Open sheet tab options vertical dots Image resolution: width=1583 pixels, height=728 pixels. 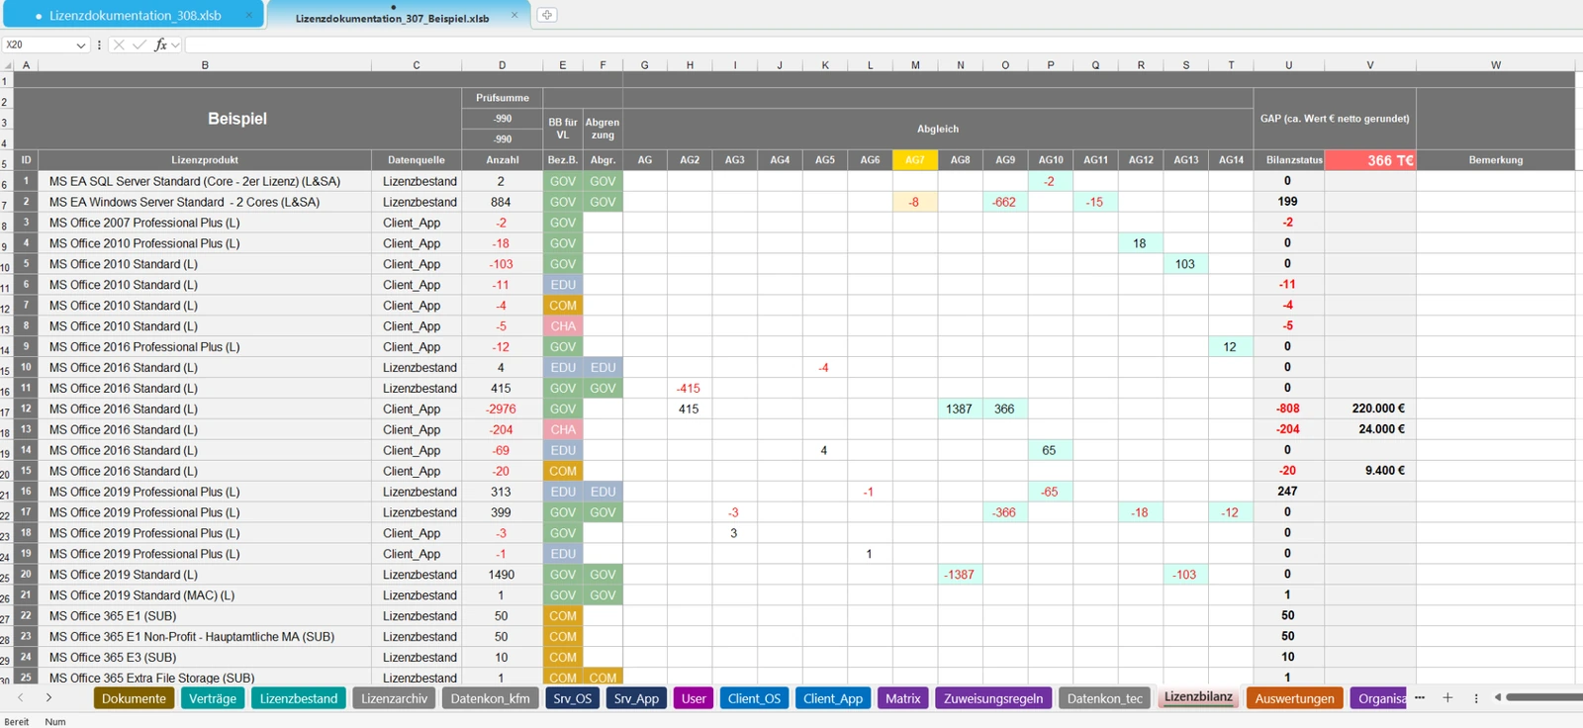click(1476, 697)
